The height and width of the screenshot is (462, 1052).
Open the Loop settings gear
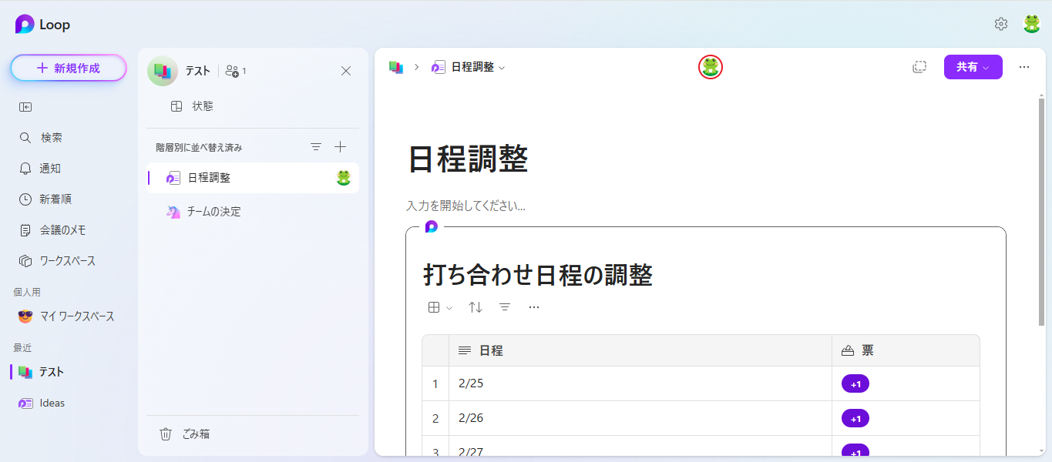coord(1000,24)
